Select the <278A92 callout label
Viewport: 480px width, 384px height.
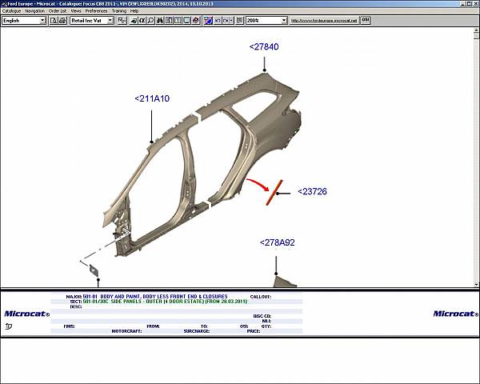(278, 242)
